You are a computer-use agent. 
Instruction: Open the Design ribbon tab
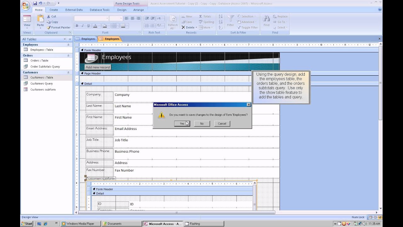[x=122, y=10]
